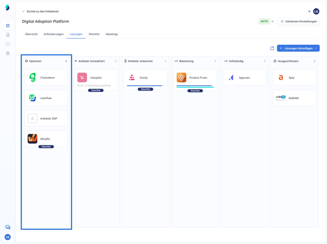Expand the AKTIV status dropdown
Screen dimensions: 327x244
pyautogui.click(x=272, y=22)
